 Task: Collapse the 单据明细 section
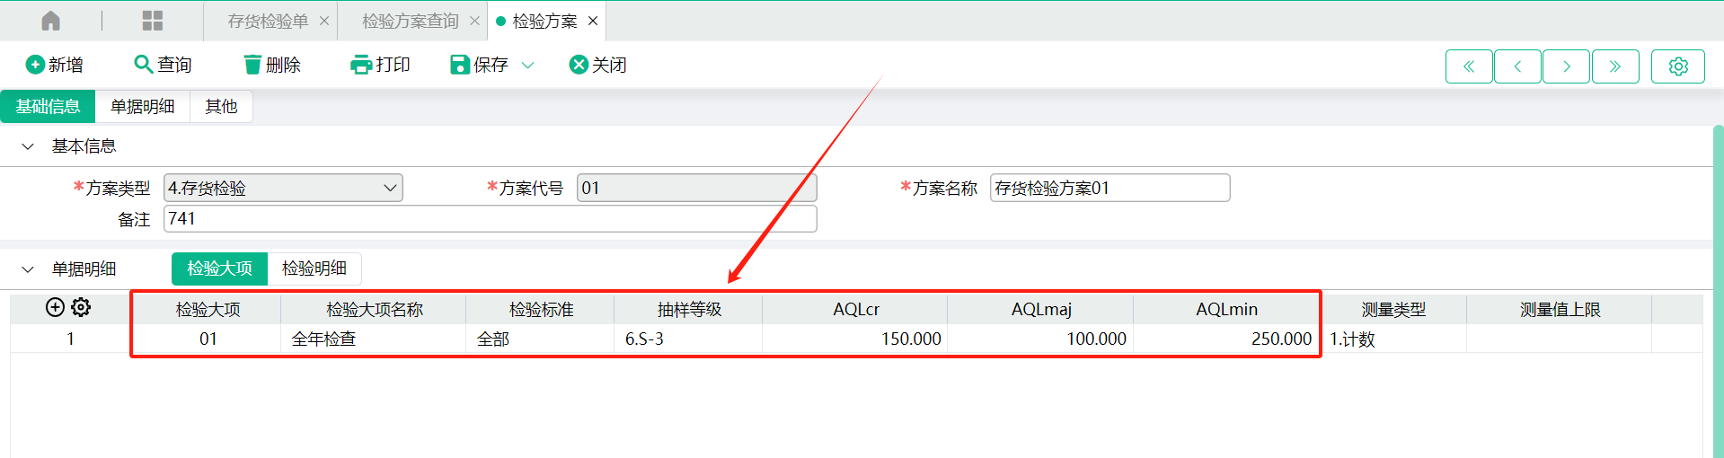pos(28,269)
